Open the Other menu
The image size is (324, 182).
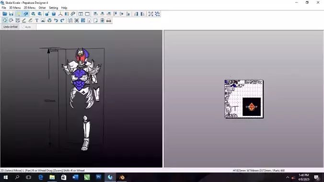coord(42,8)
